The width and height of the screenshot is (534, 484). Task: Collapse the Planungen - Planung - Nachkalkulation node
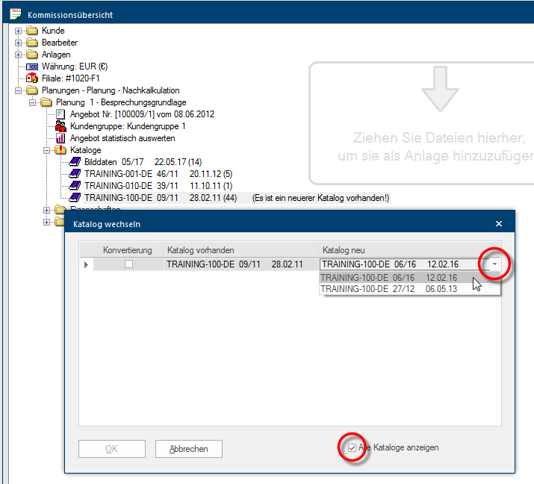(19, 90)
